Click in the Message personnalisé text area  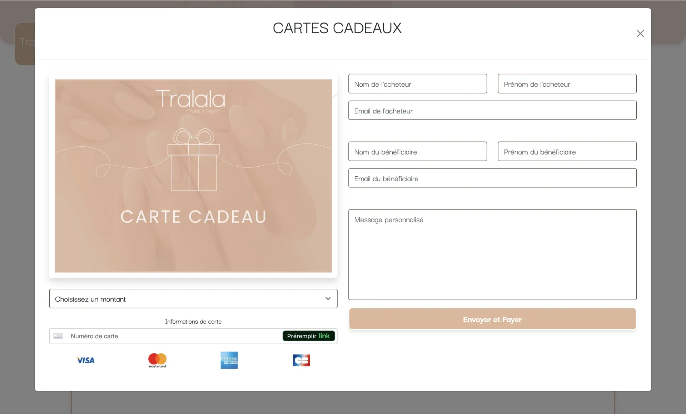[x=492, y=254]
